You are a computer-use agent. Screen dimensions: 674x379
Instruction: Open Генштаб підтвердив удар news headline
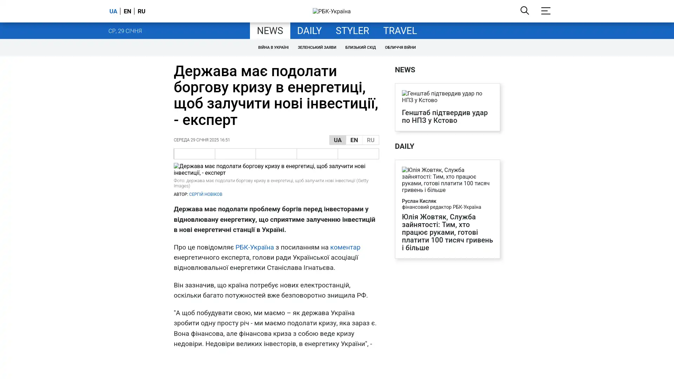pos(444,117)
